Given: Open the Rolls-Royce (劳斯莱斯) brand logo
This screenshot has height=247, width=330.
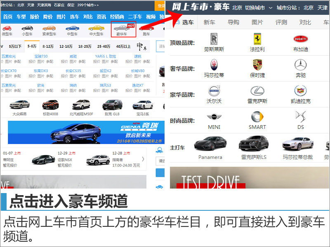Looking at the screenshot, I should click(x=214, y=39).
